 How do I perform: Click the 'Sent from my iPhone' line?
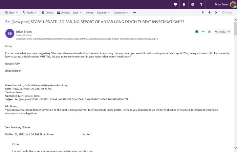tap(18, 127)
